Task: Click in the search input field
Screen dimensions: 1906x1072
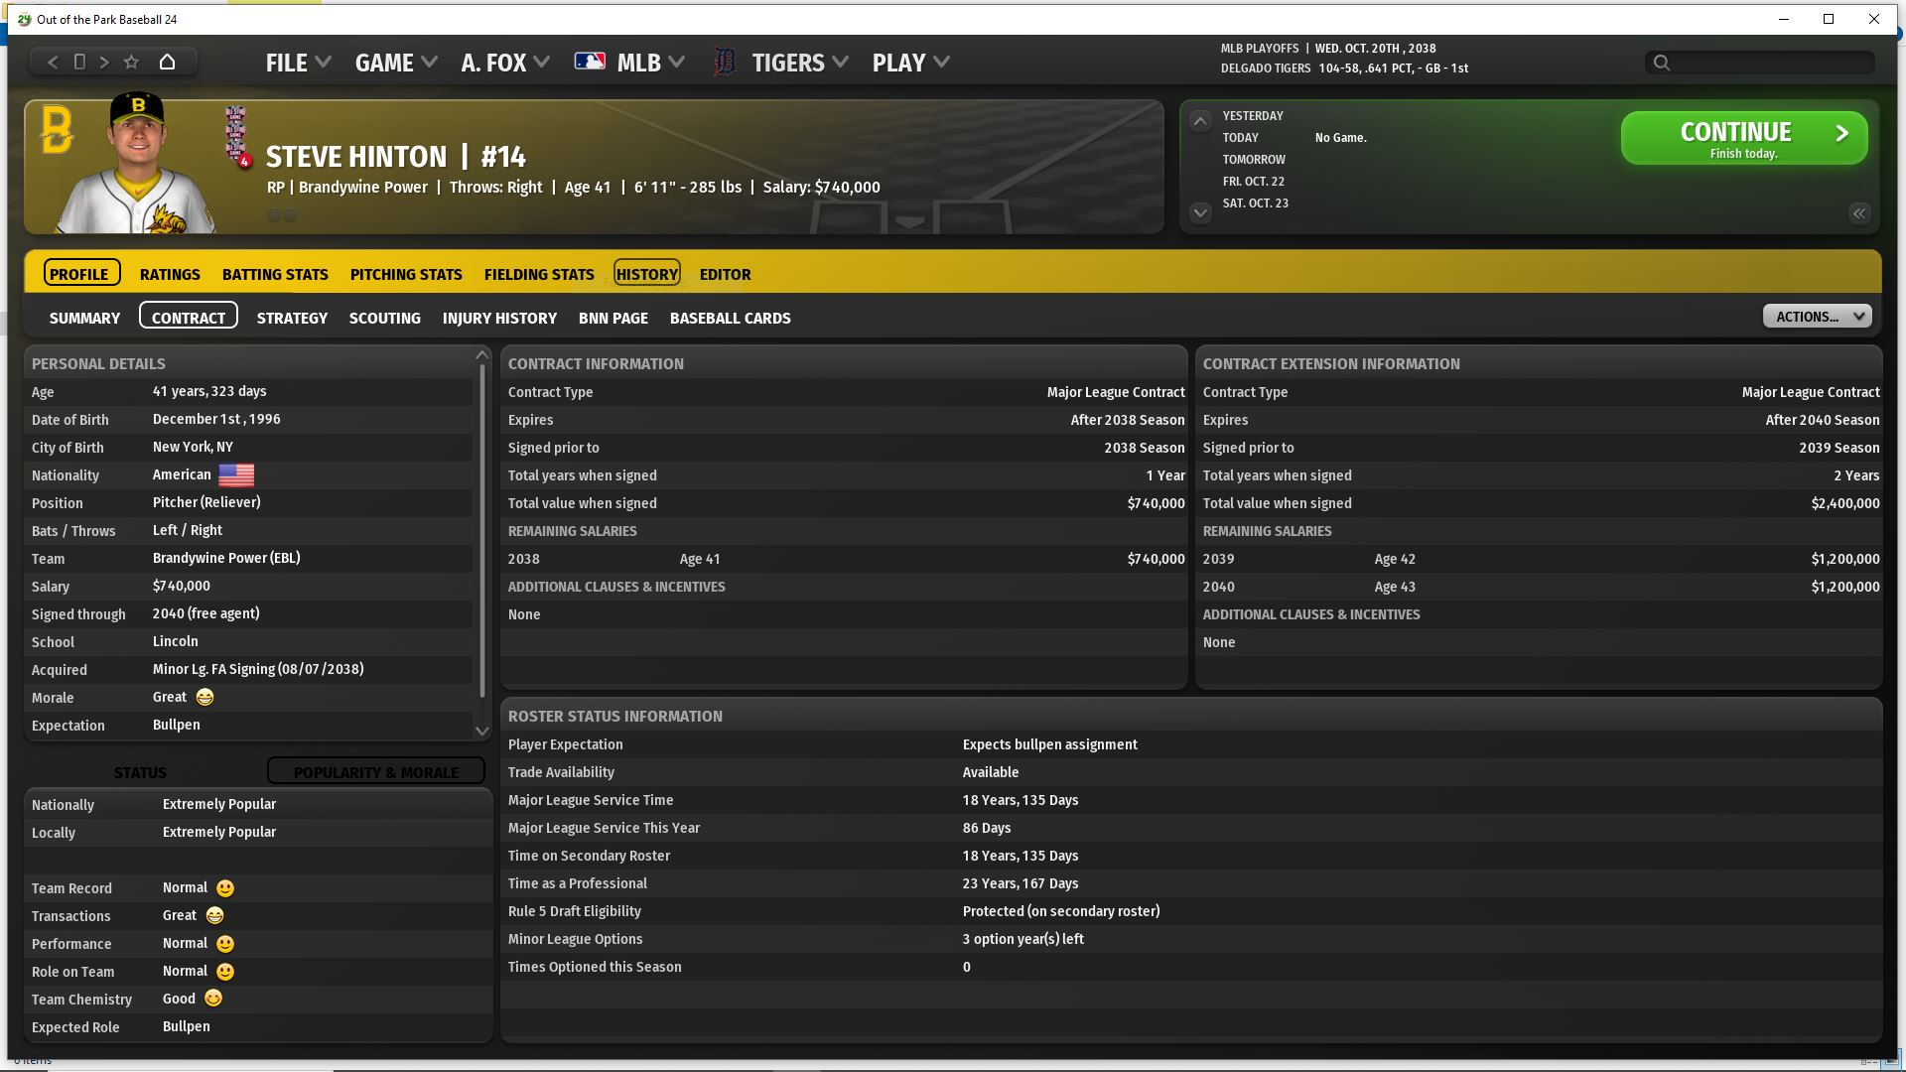Action: 1772,63
